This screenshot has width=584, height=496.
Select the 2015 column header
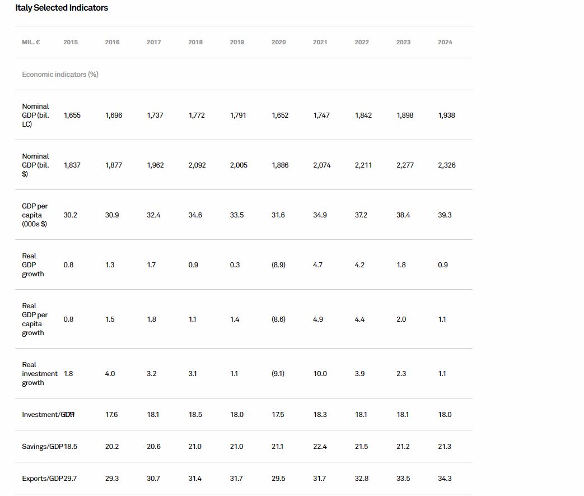(x=71, y=42)
